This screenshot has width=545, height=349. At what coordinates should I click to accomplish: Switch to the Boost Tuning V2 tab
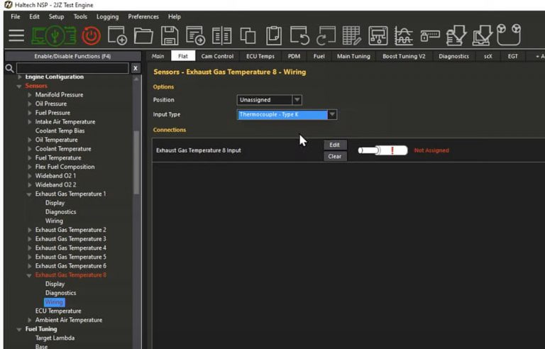pos(404,56)
